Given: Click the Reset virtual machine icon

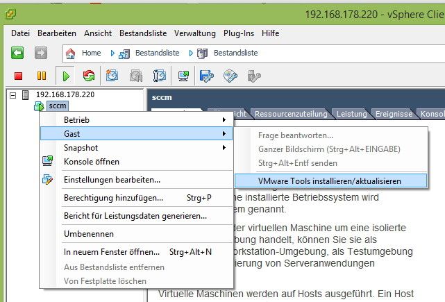Looking at the screenshot, I should point(89,76).
